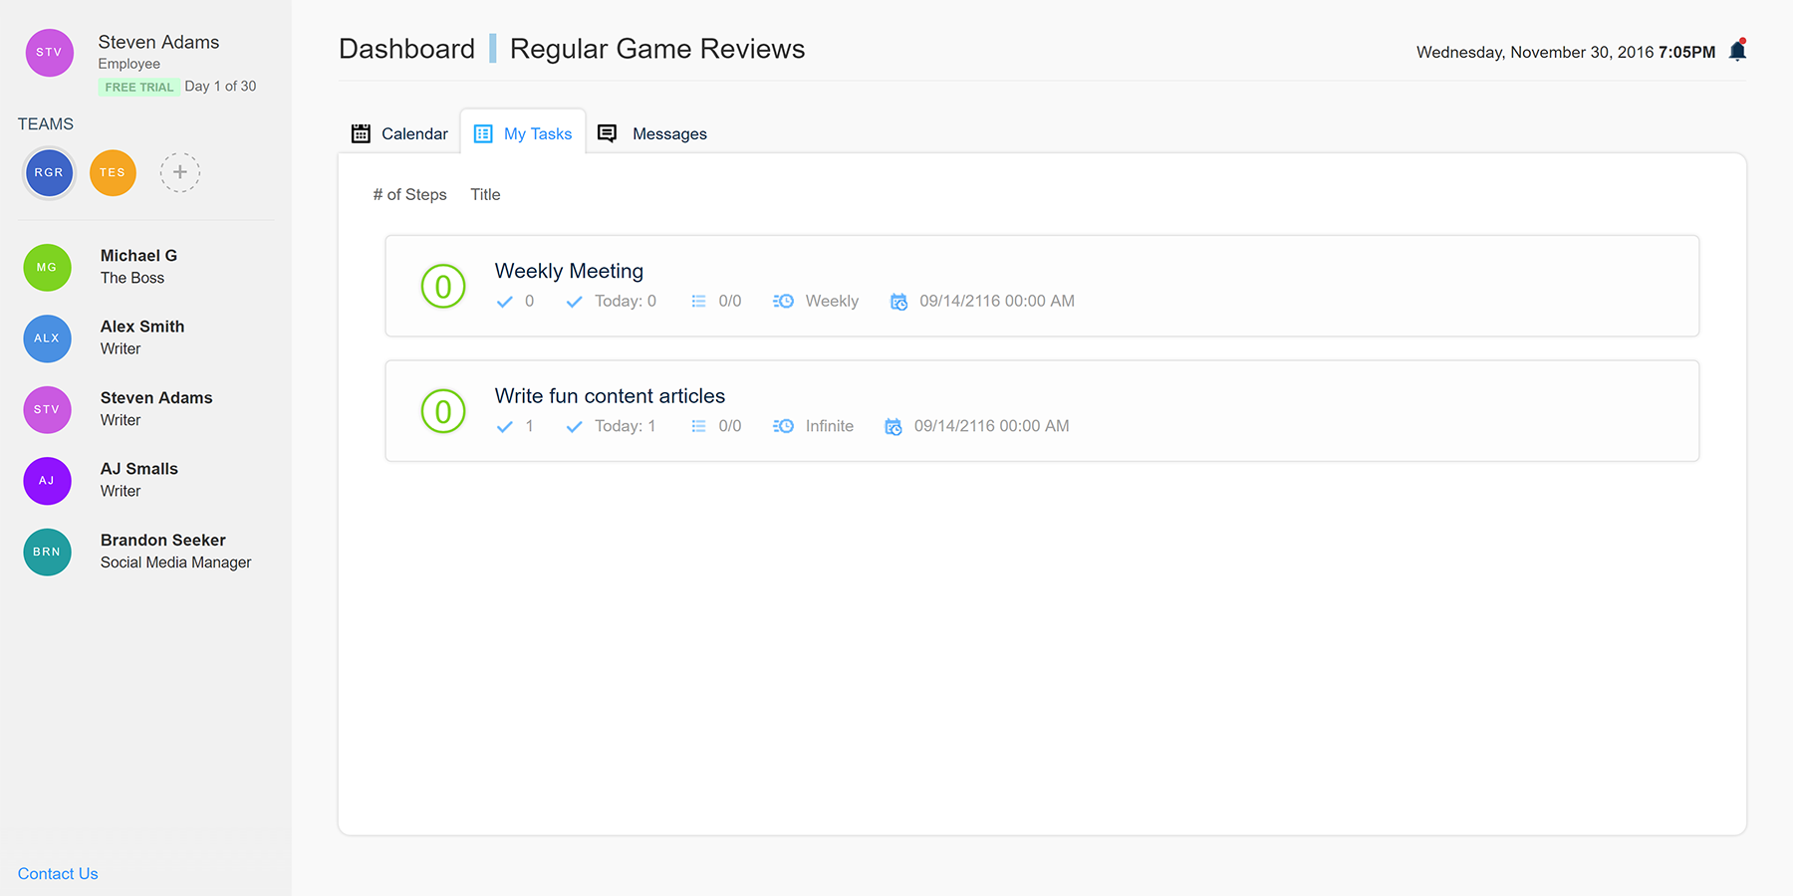Open the Weekly Meeting task title
The width and height of the screenshot is (1793, 896).
coord(569,271)
